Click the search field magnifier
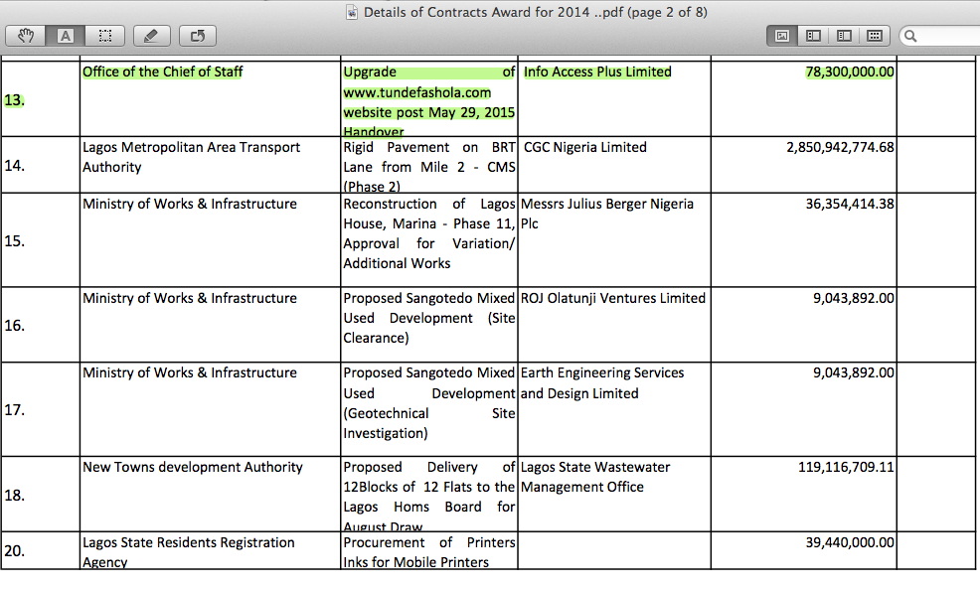 click(910, 36)
